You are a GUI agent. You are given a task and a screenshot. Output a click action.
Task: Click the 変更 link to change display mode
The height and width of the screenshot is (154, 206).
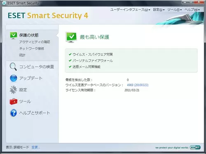coord(36,147)
